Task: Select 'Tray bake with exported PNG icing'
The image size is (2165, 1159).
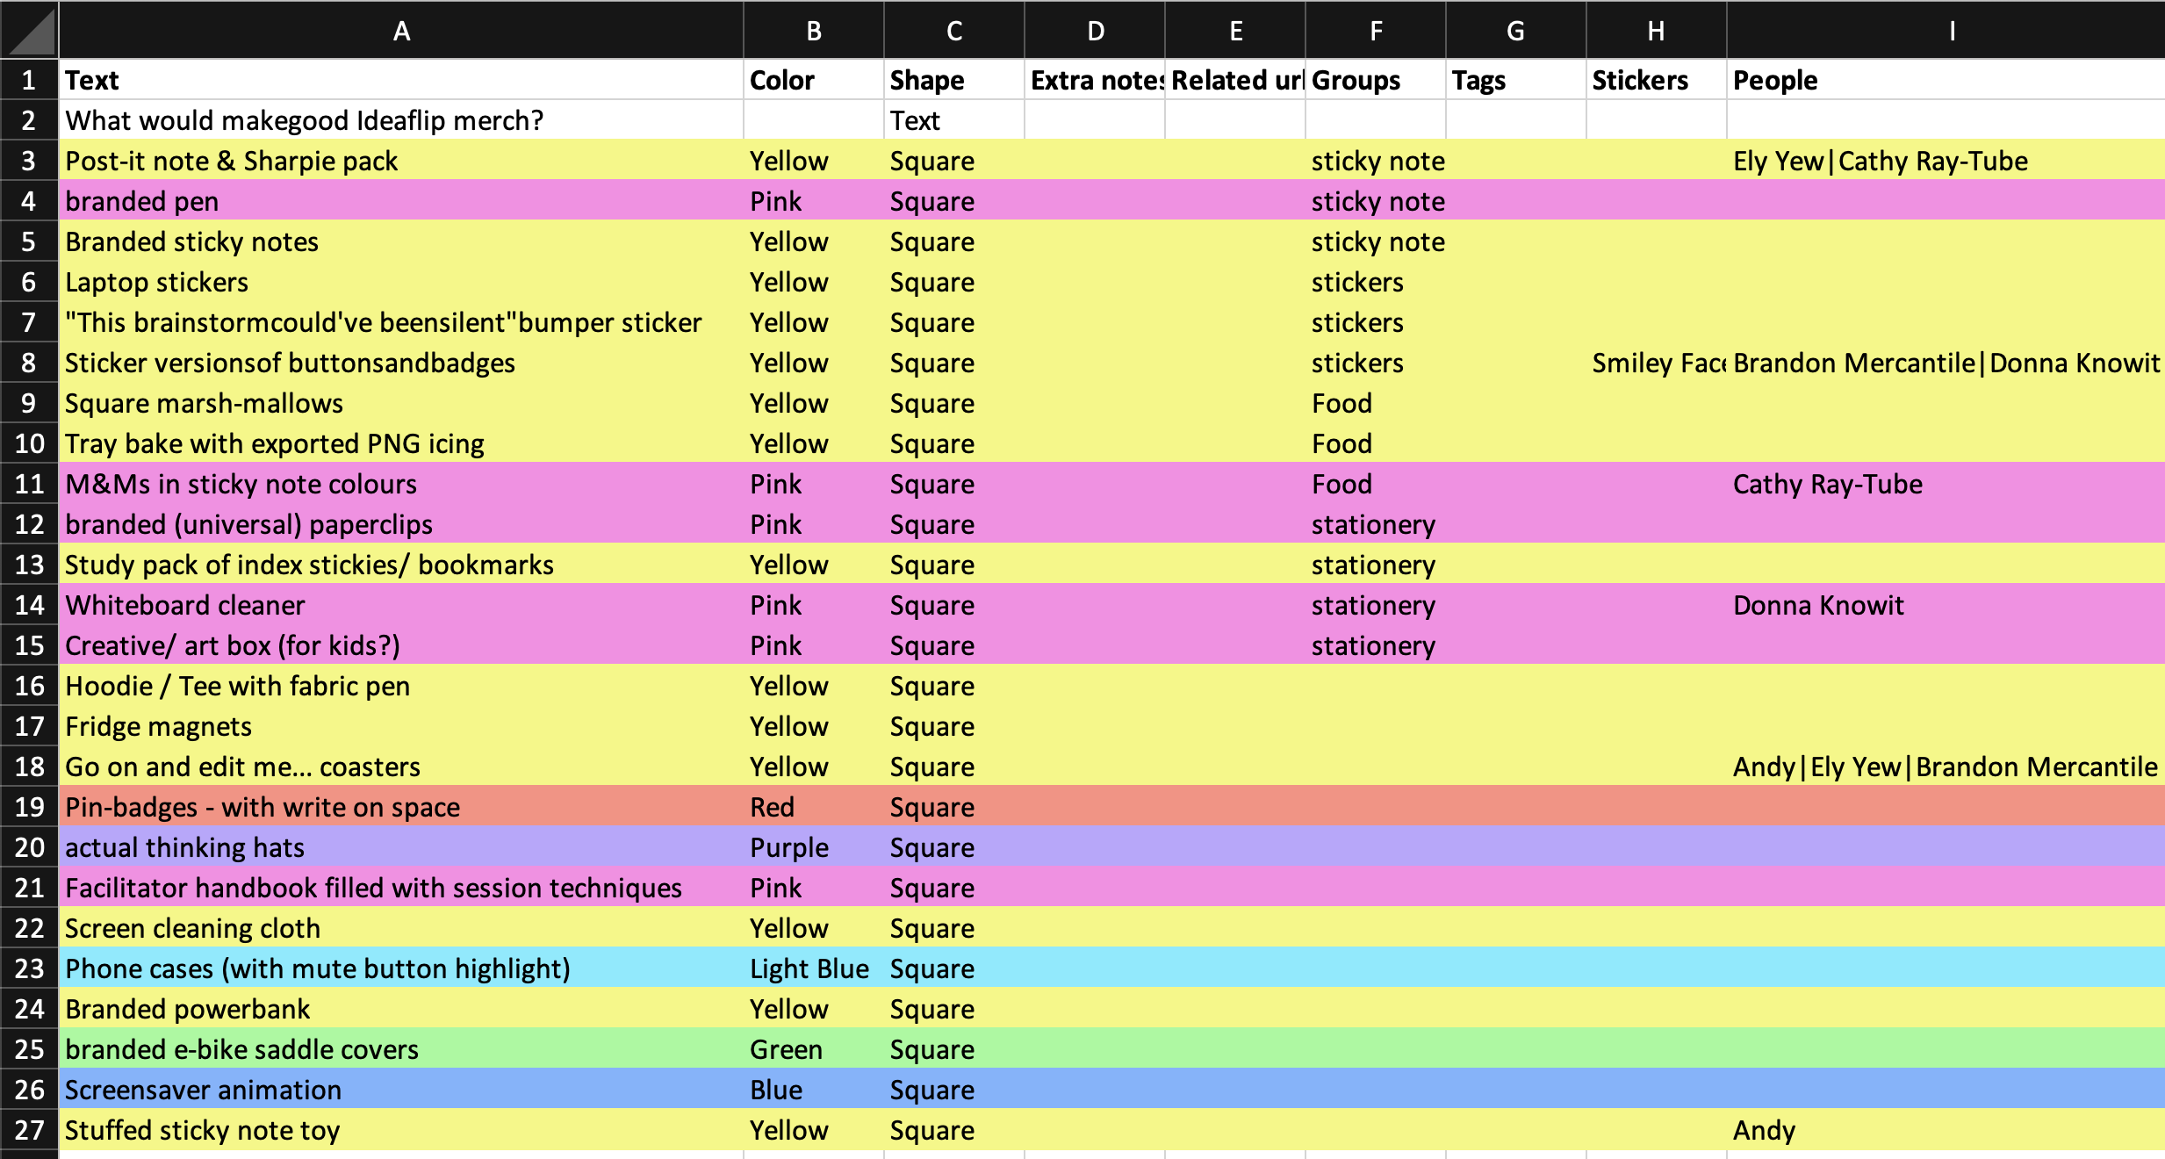Action: (401, 443)
